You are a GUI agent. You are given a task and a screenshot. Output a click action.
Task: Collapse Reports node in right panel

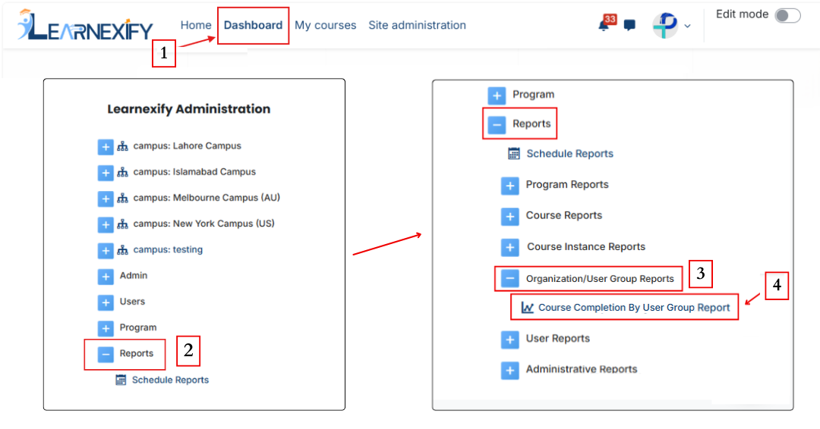(x=497, y=125)
